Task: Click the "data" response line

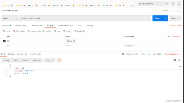Action: tap(23, 74)
